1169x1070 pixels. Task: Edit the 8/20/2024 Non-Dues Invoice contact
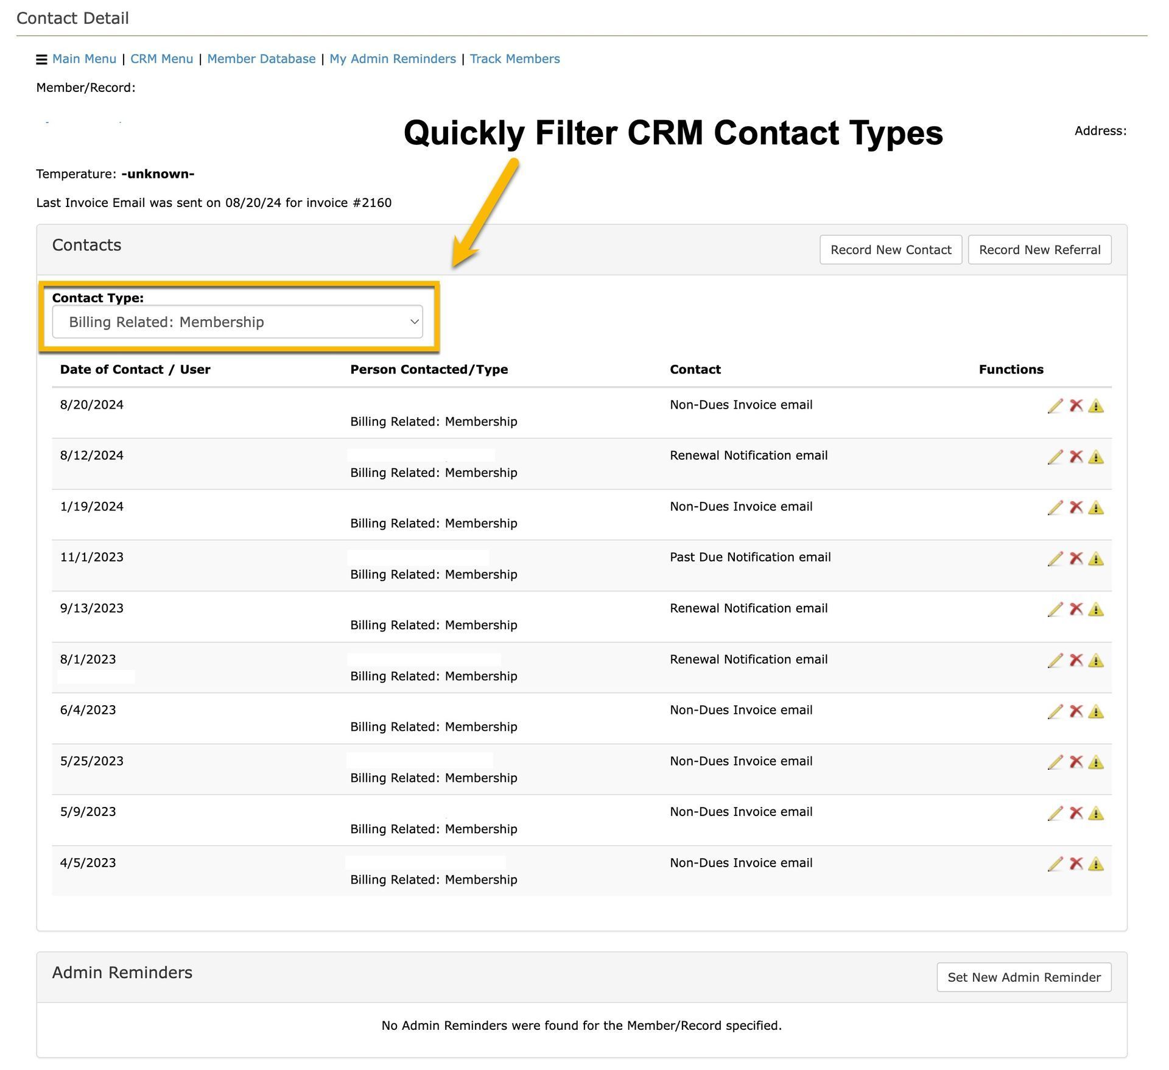tap(1055, 405)
